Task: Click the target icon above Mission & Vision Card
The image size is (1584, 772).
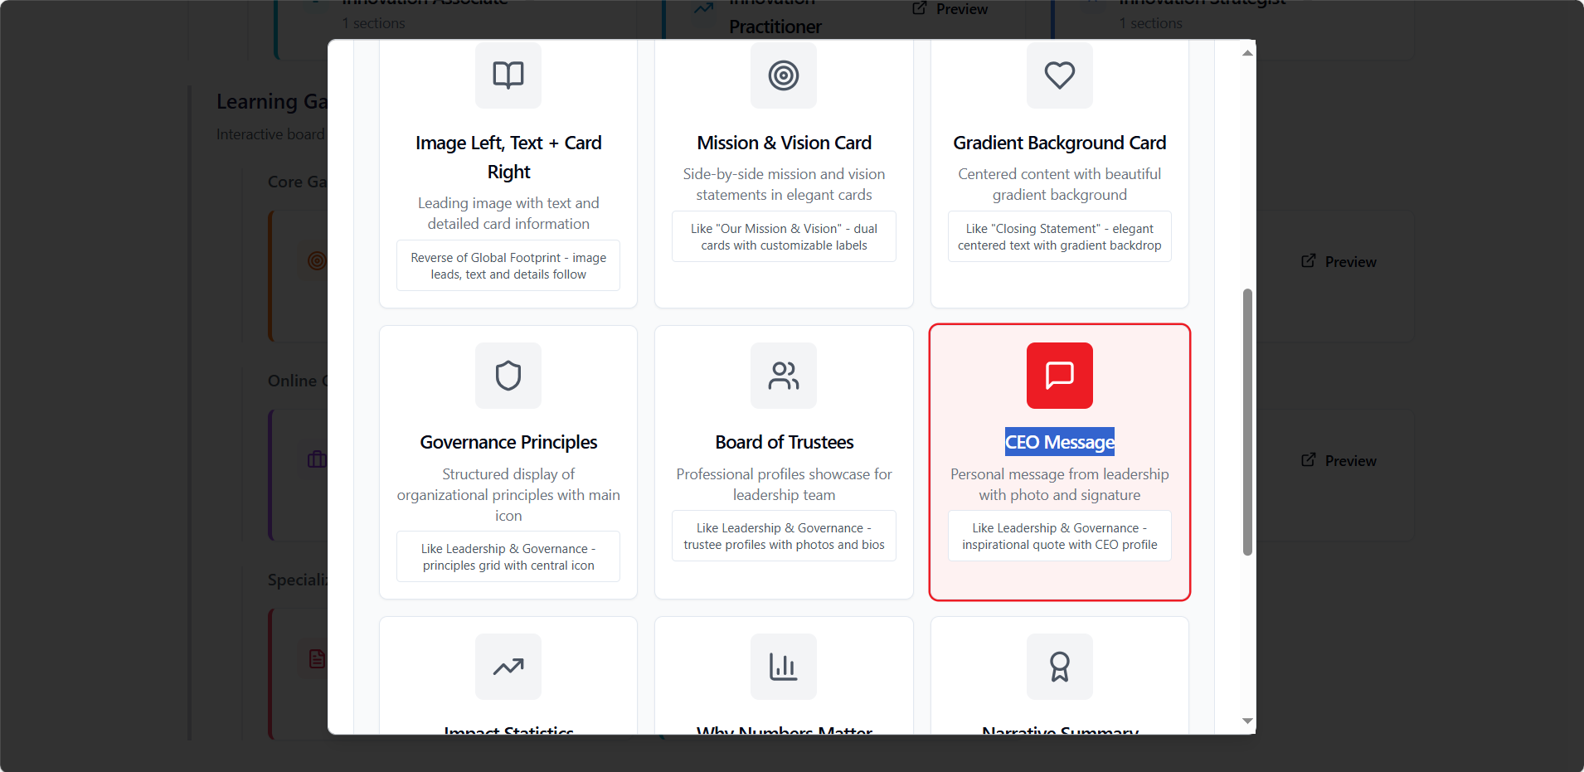Action: [x=783, y=75]
